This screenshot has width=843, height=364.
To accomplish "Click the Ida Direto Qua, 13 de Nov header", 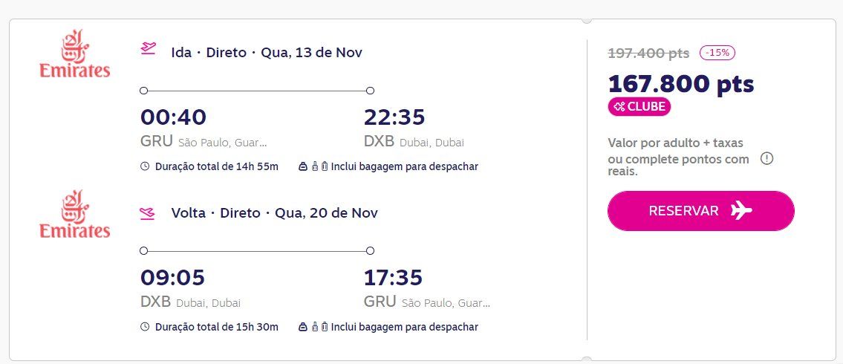I will 267,53.
